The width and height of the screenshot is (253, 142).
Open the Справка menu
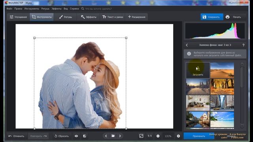[74, 9]
